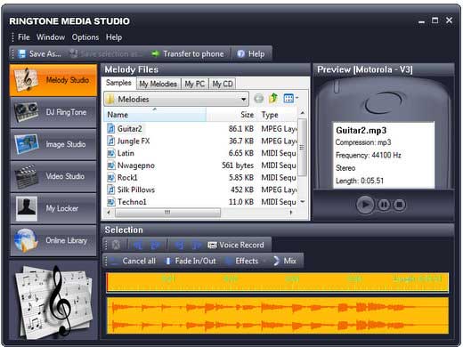This screenshot has height=347, width=463.
Task: Open the Options menu
Action: (85, 37)
